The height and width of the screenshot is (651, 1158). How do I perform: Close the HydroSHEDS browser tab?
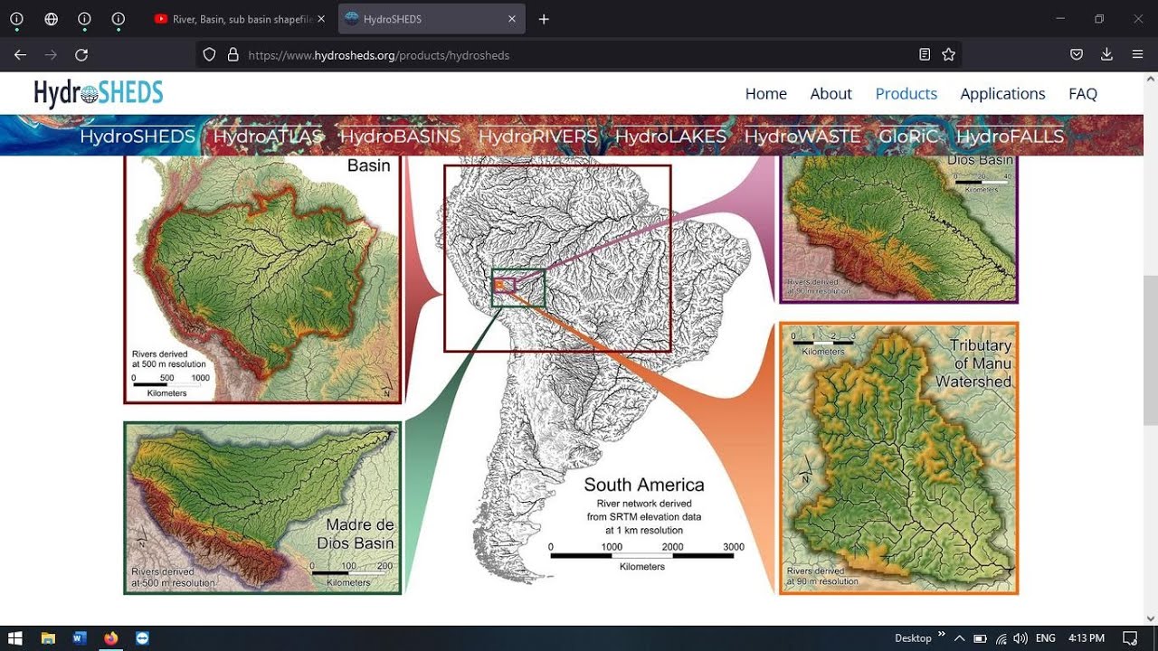pos(512,19)
